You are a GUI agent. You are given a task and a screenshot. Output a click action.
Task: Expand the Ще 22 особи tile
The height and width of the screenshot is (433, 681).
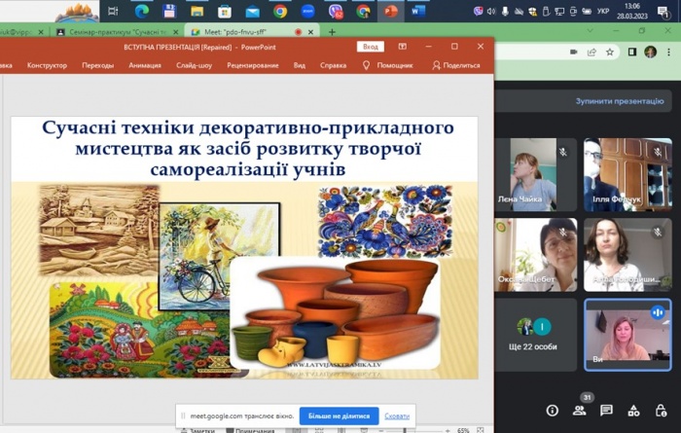(x=534, y=334)
